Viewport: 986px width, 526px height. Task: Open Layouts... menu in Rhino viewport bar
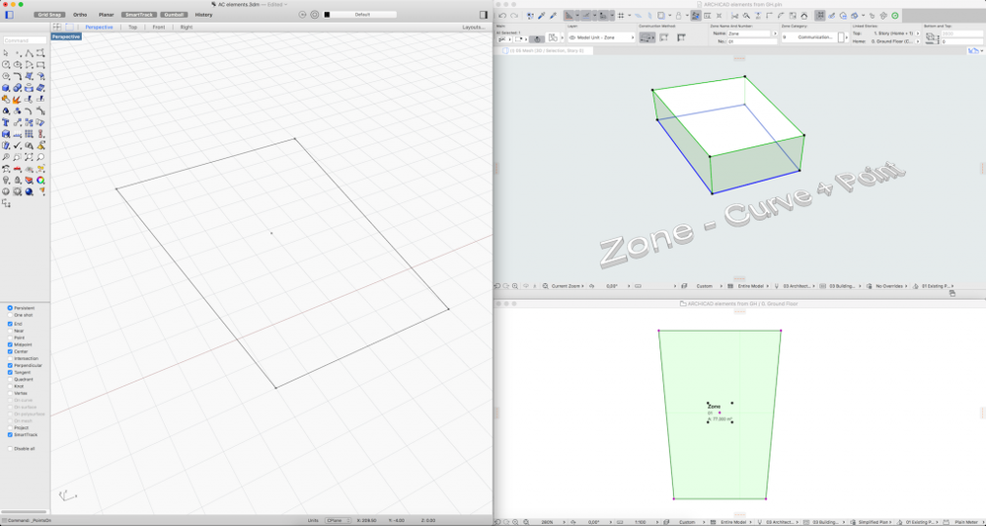point(474,27)
